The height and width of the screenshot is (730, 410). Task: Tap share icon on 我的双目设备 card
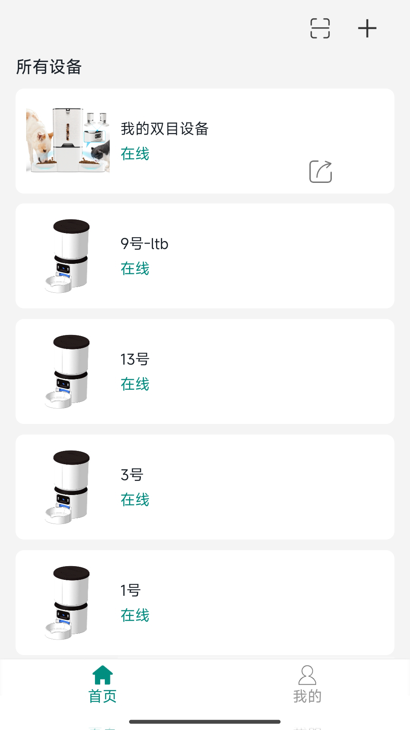point(321,172)
